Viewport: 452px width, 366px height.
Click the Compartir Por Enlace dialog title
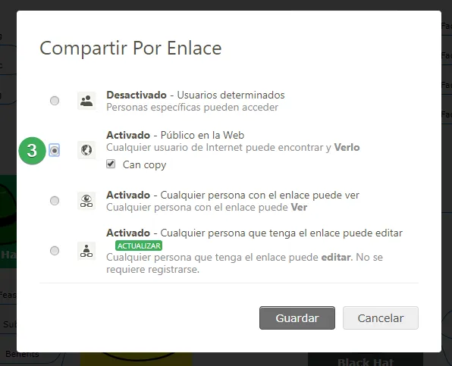click(130, 48)
